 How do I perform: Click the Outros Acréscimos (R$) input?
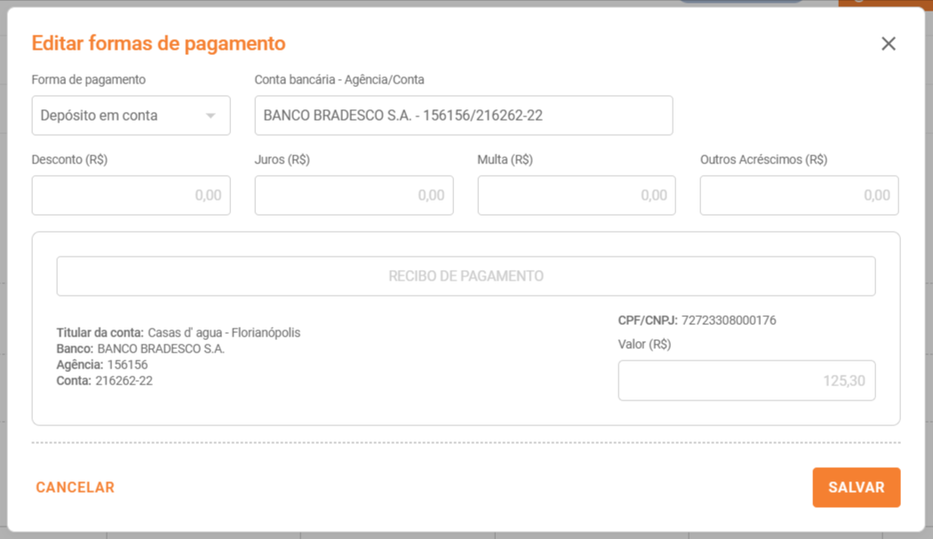(x=799, y=195)
